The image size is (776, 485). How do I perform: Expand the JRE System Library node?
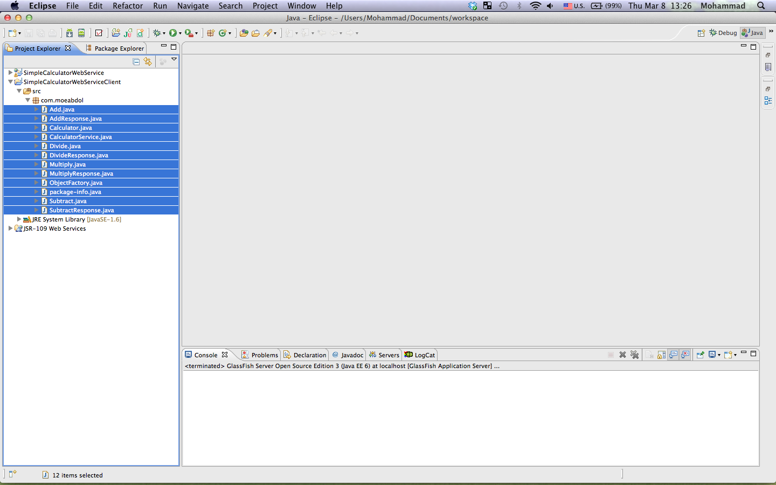tap(19, 219)
